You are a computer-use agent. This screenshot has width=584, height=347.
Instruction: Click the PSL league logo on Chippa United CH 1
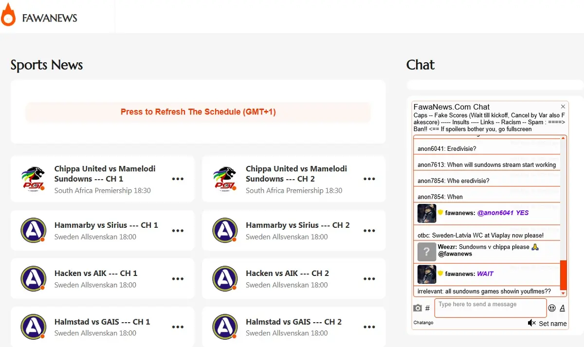click(33, 179)
